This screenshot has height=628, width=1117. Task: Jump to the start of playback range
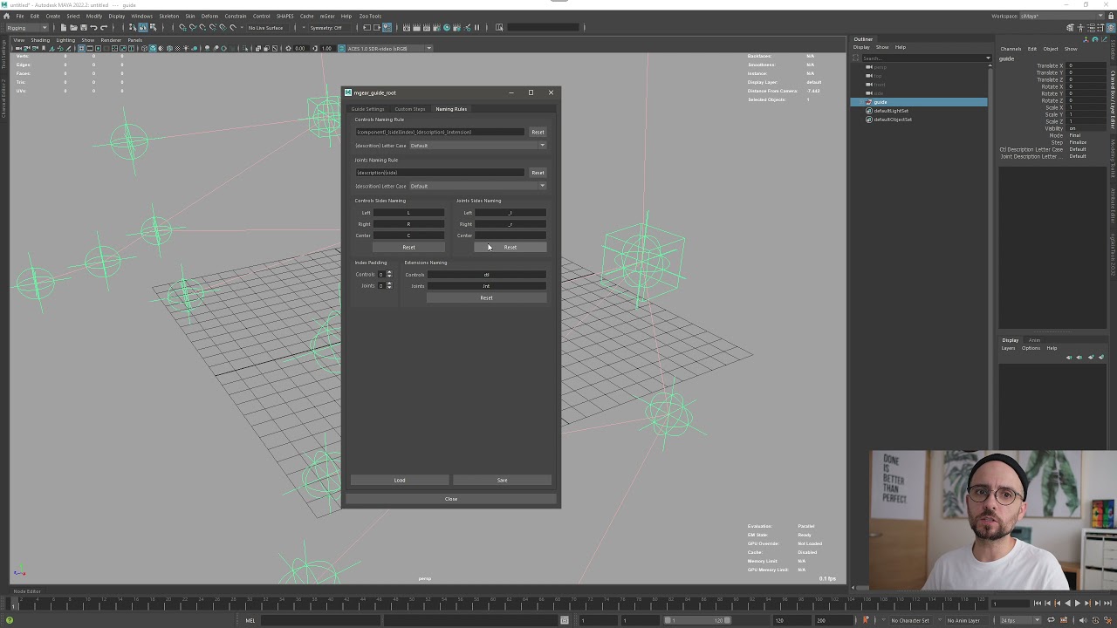tap(1037, 603)
